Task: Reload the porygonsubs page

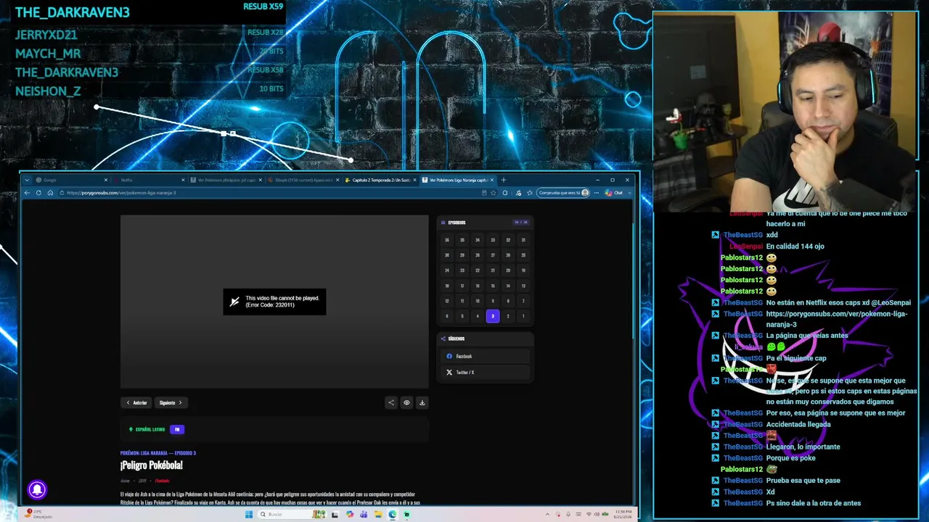Action: click(x=38, y=193)
